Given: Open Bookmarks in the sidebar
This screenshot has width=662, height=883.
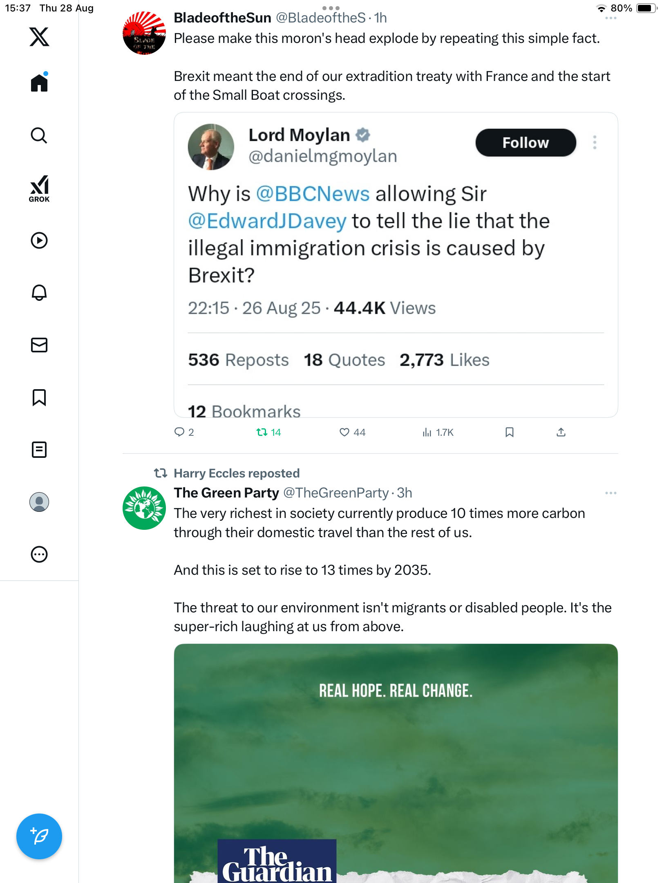Looking at the screenshot, I should pos(39,397).
